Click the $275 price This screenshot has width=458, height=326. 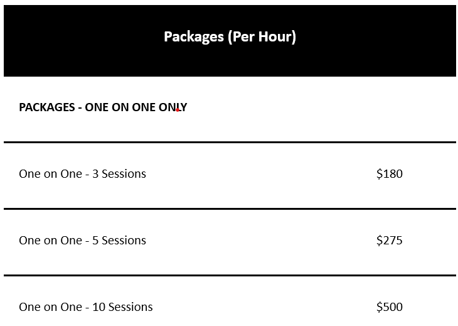click(x=390, y=241)
